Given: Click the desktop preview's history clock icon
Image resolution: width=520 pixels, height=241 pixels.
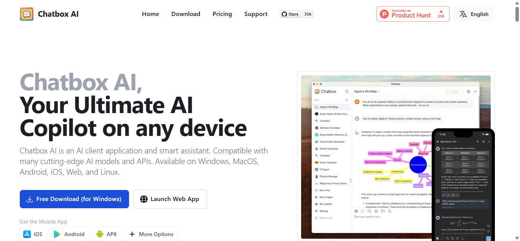Looking at the screenshot, I should pos(469,91).
